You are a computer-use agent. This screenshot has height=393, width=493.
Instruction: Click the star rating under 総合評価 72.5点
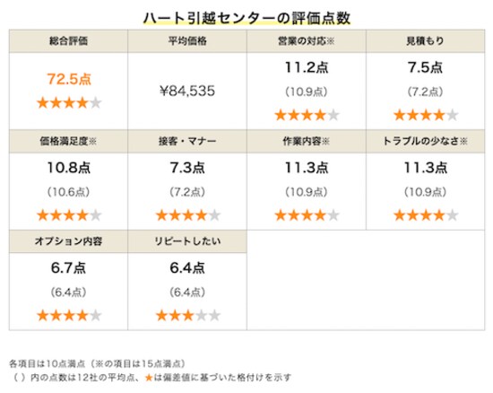coord(69,103)
